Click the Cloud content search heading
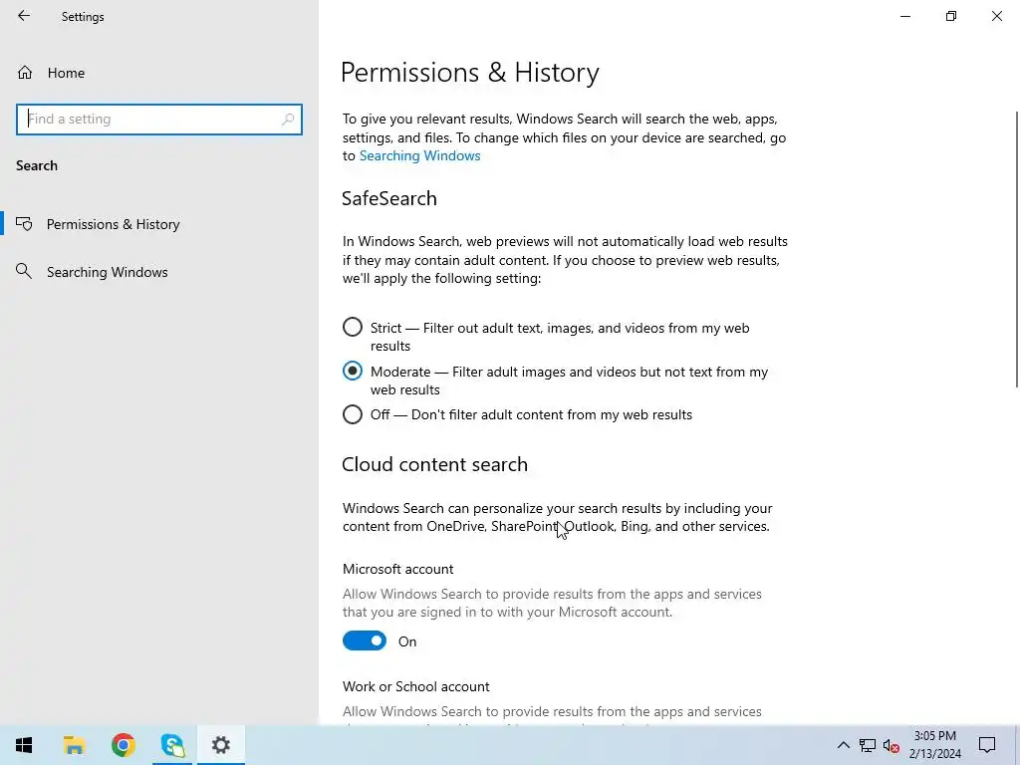The height and width of the screenshot is (765, 1020). (x=434, y=464)
